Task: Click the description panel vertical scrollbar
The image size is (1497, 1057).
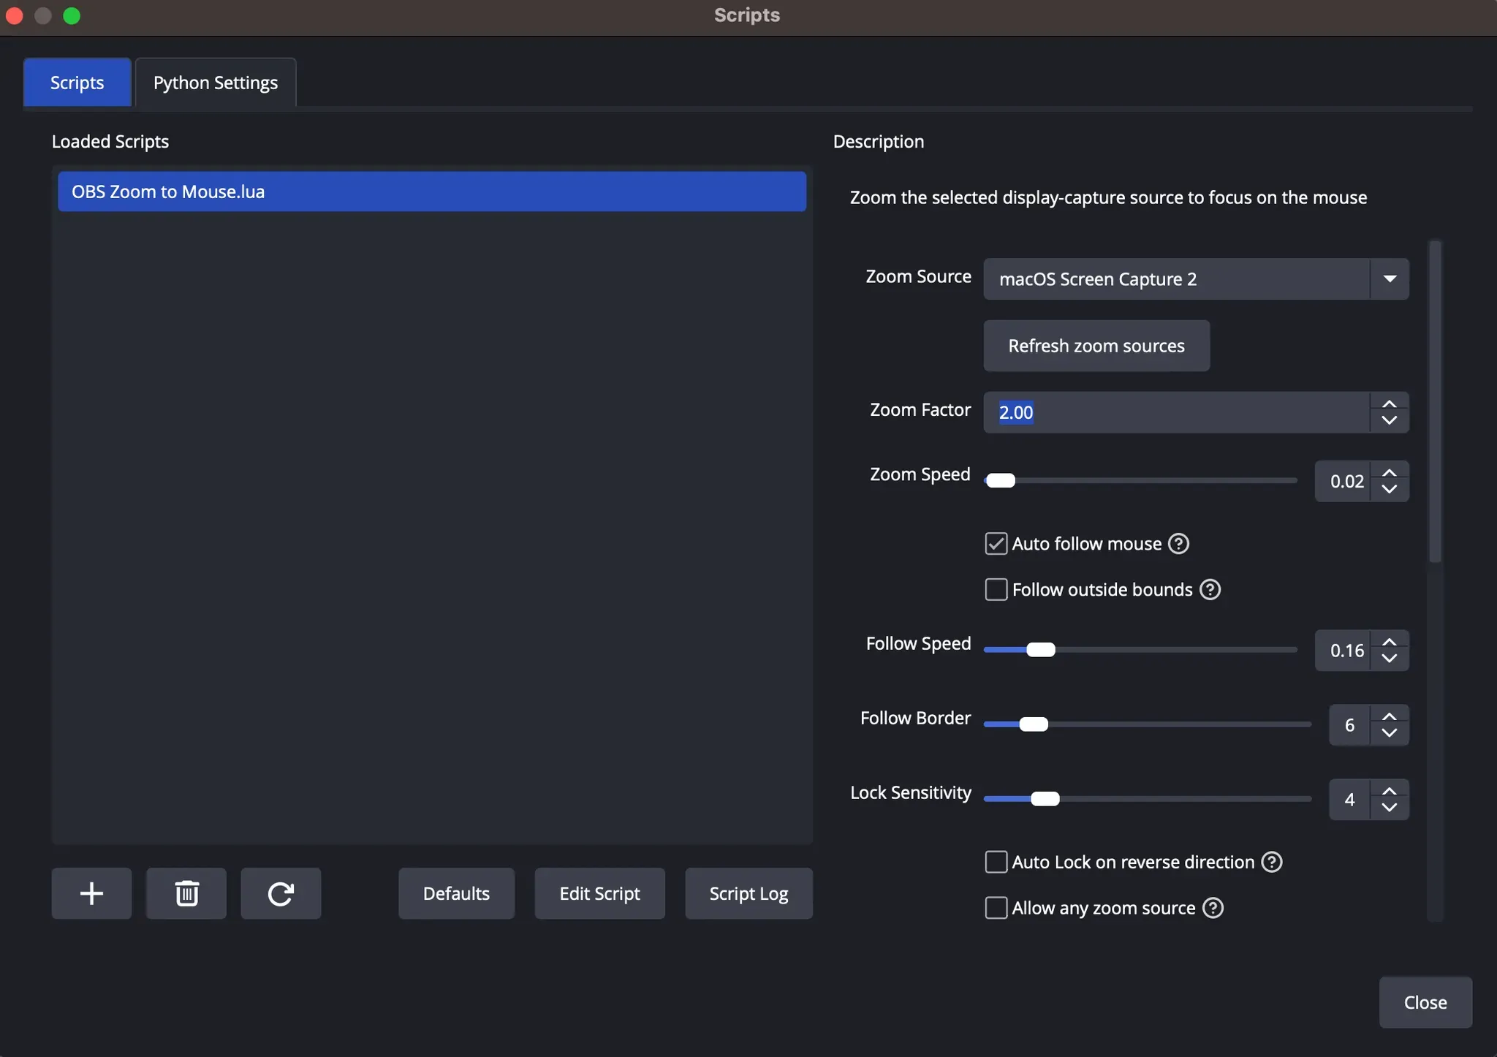Action: click(x=1436, y=402)
